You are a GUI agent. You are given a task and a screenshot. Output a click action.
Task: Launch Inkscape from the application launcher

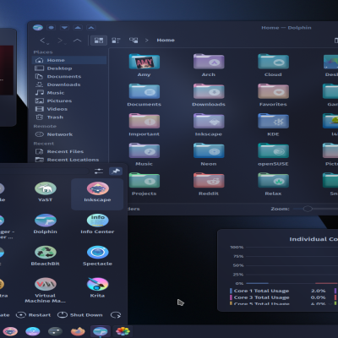pyautogui.click(x=97, y=194)
